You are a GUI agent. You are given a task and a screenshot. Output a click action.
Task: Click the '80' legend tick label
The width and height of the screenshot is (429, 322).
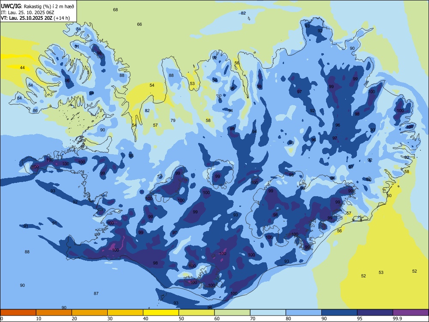click(289, 319)
